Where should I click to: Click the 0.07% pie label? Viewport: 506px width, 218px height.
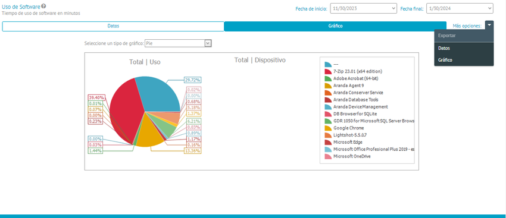point(95,109)
